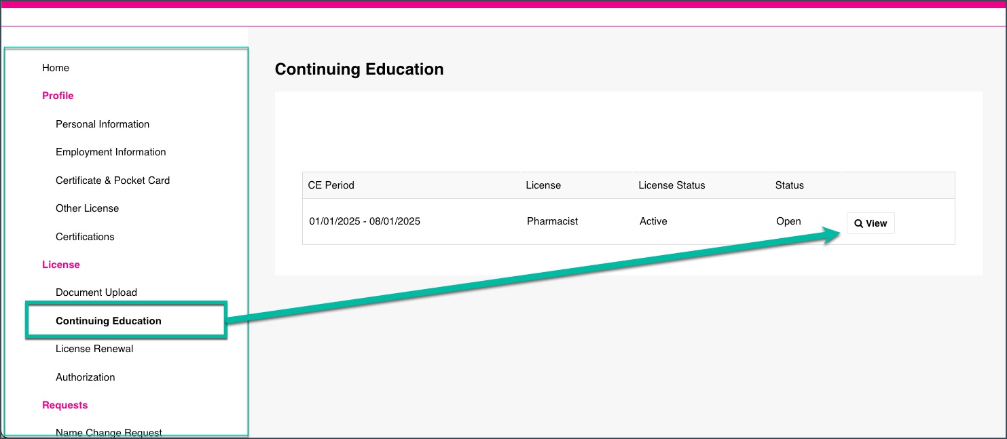Viewport: 1007px width, 439px height.
Task: Click the Status column header
Action: click(790, 185)
